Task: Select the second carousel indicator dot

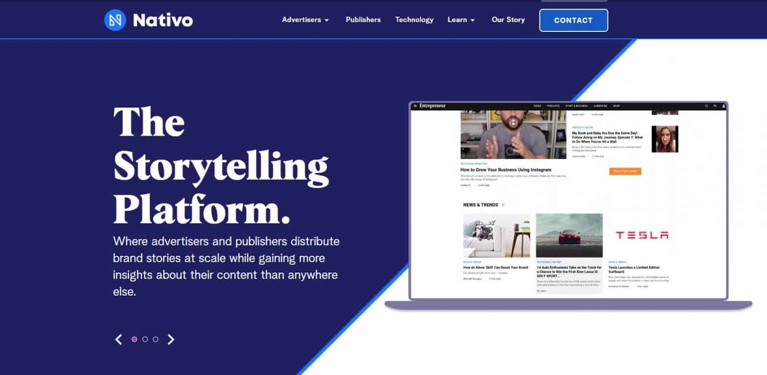Action: click(145, 339)
